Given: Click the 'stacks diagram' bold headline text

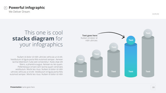Looking at the screenshot, I should click(x=33, y=38).
